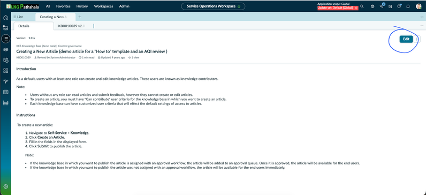
Task: Click the sentence about knowledge contributors
Action: 117,79
